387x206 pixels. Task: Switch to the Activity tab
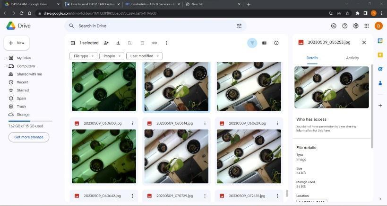352,58
